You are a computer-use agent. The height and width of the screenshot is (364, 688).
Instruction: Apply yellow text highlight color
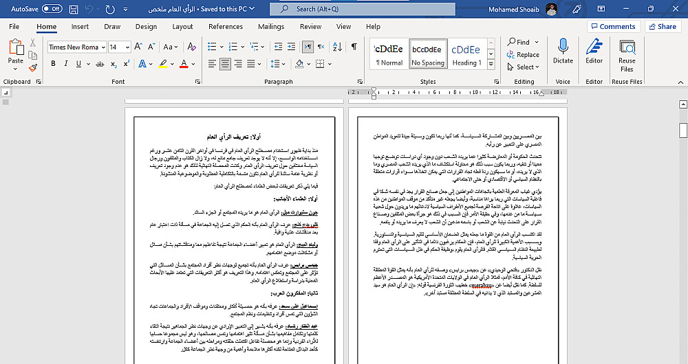click(x=163, y=64)
